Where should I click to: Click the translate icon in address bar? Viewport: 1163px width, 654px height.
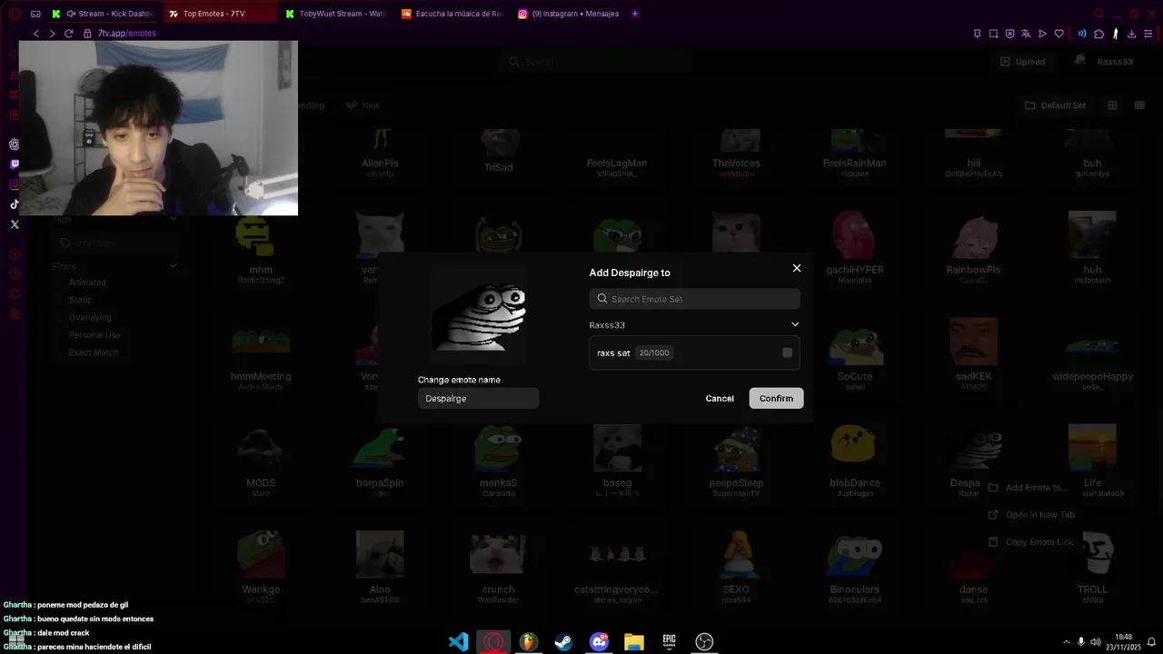point(1026,34)
